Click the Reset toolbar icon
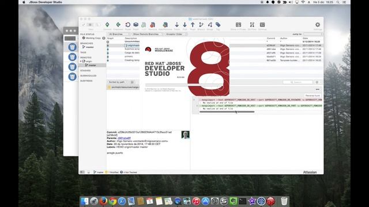This screenshot has height=207, width=369. (x=128, y=25)
